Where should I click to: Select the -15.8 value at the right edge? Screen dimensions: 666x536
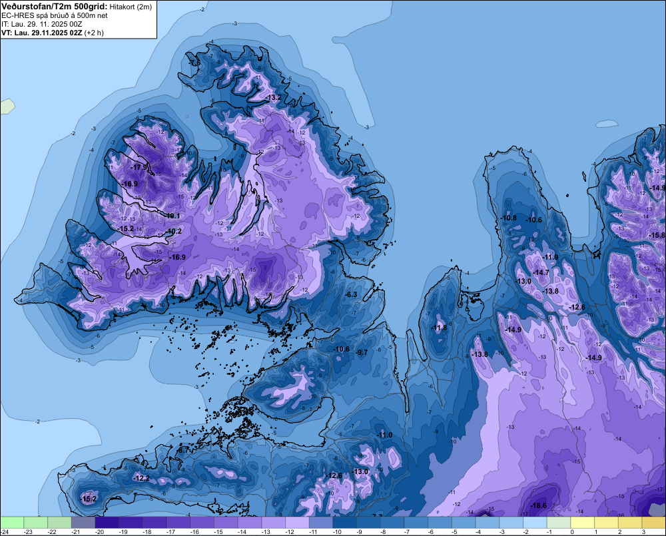point(657,235)
